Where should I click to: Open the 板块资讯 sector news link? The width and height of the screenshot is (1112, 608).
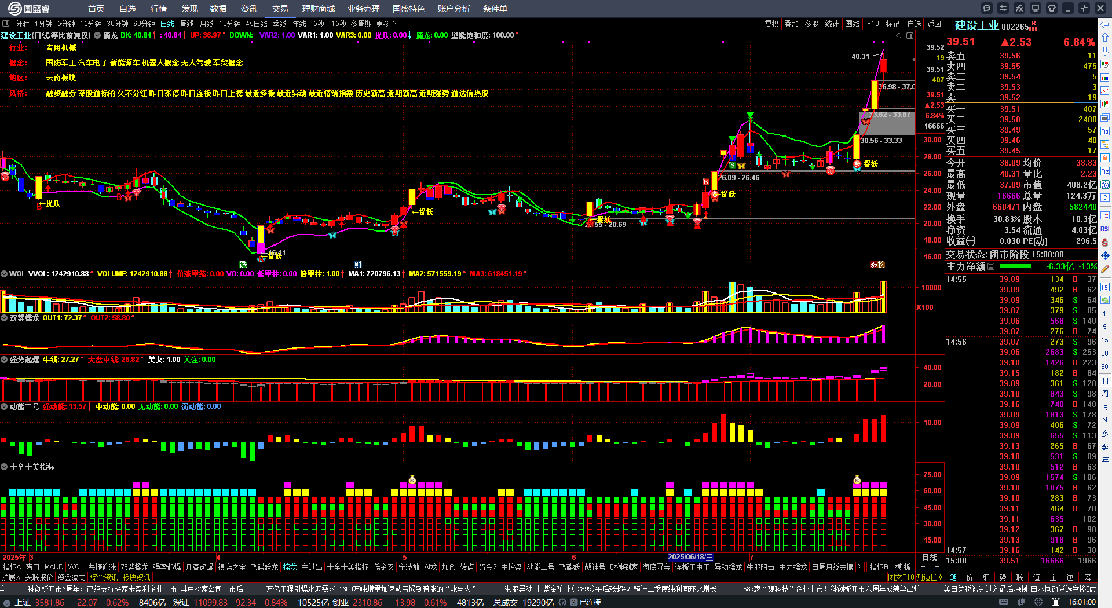point(136,577)
